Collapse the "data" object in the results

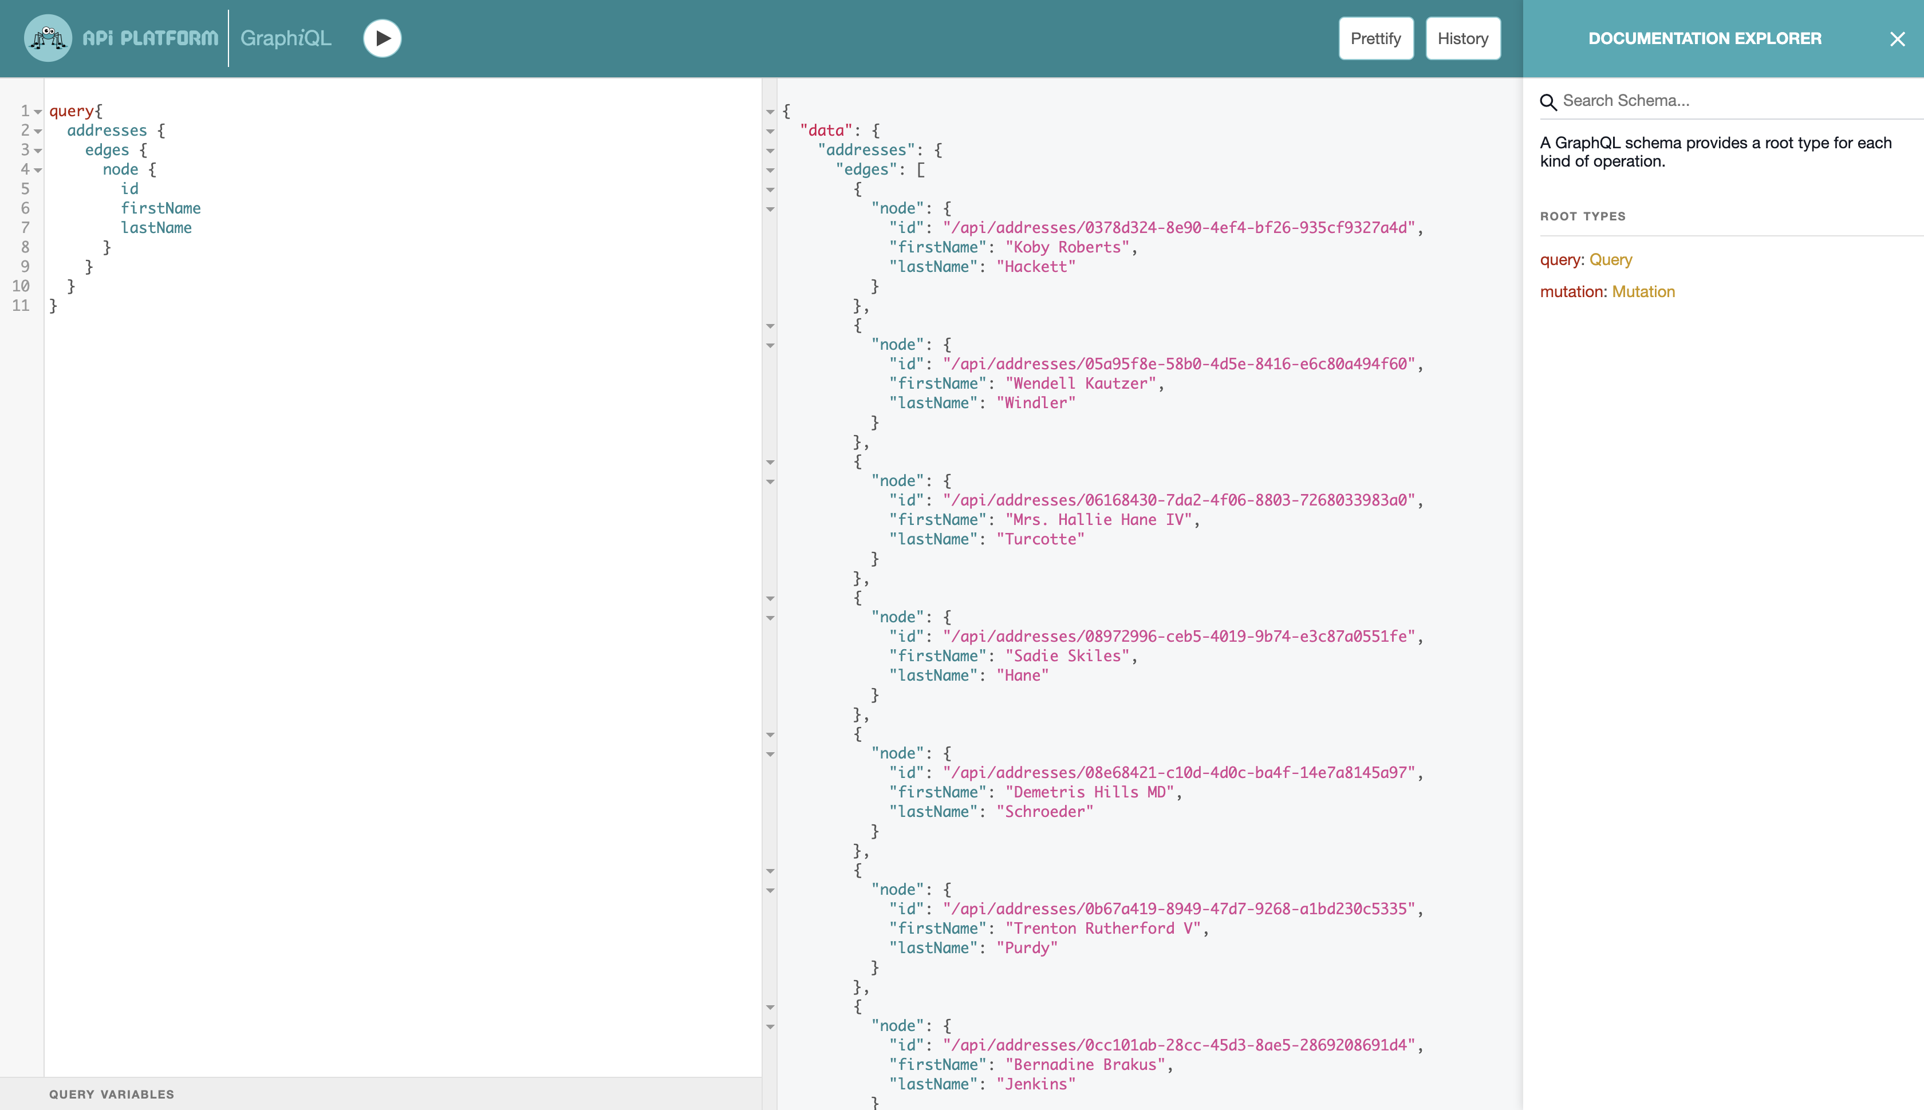pos(770,131)
